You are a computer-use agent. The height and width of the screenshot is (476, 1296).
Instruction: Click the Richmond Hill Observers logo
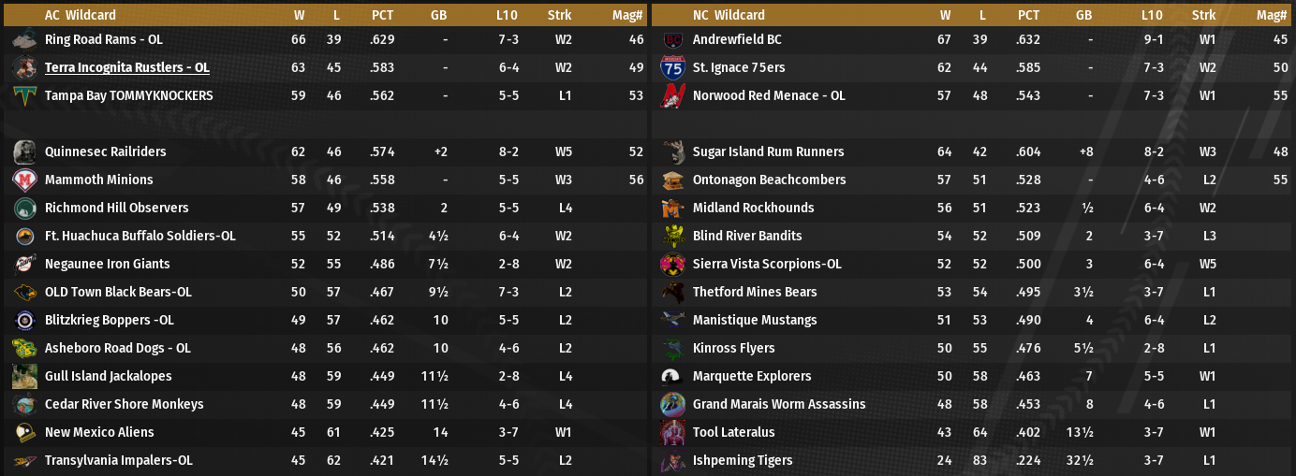pyautogui.click(x=25, y=208)
